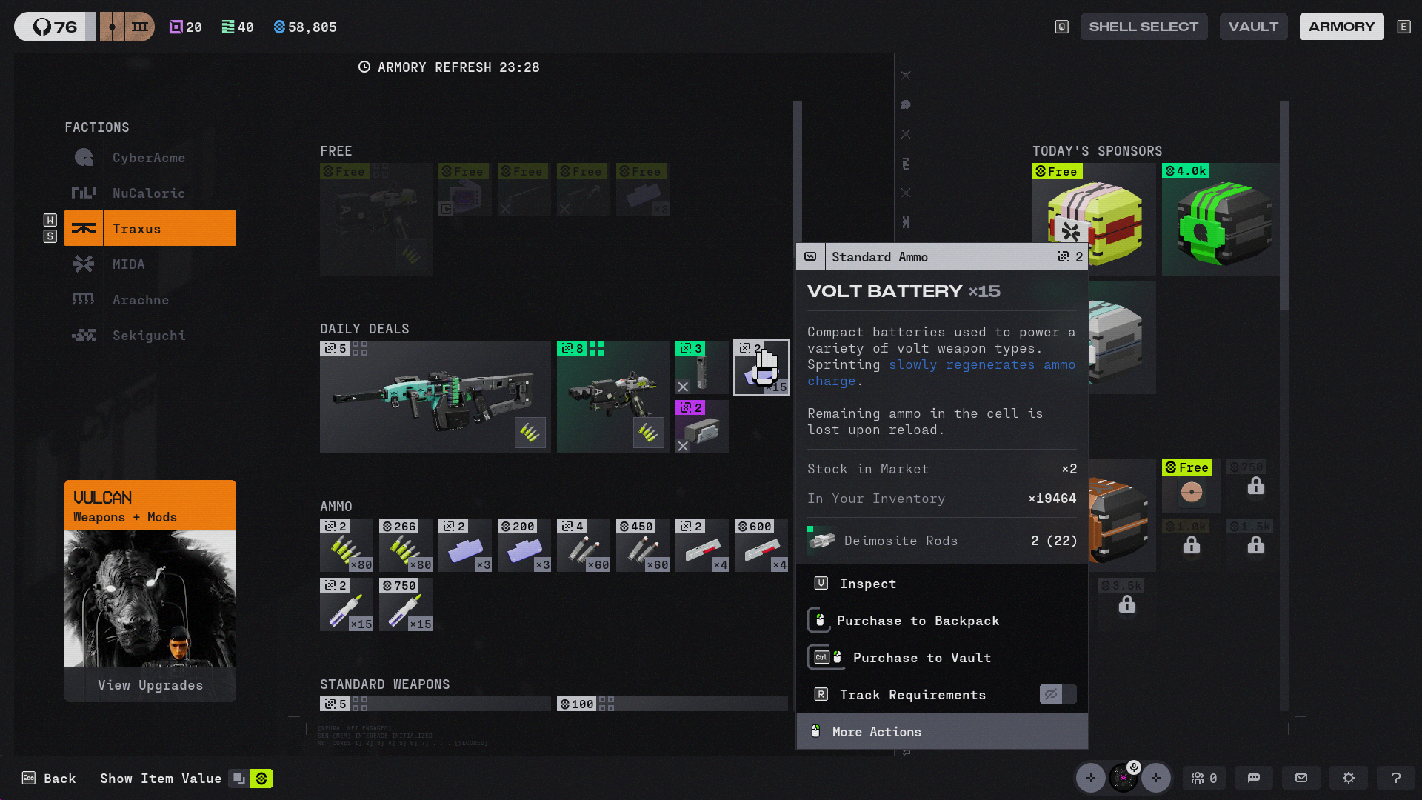Open the fireteam members icon

1204,778
